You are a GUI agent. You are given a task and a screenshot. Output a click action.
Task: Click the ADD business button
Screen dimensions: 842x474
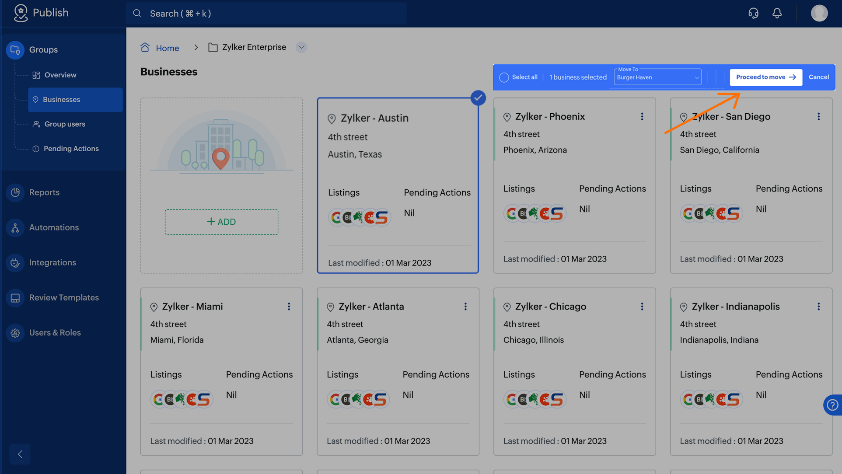pyautogui.click(x=221, y=222)
